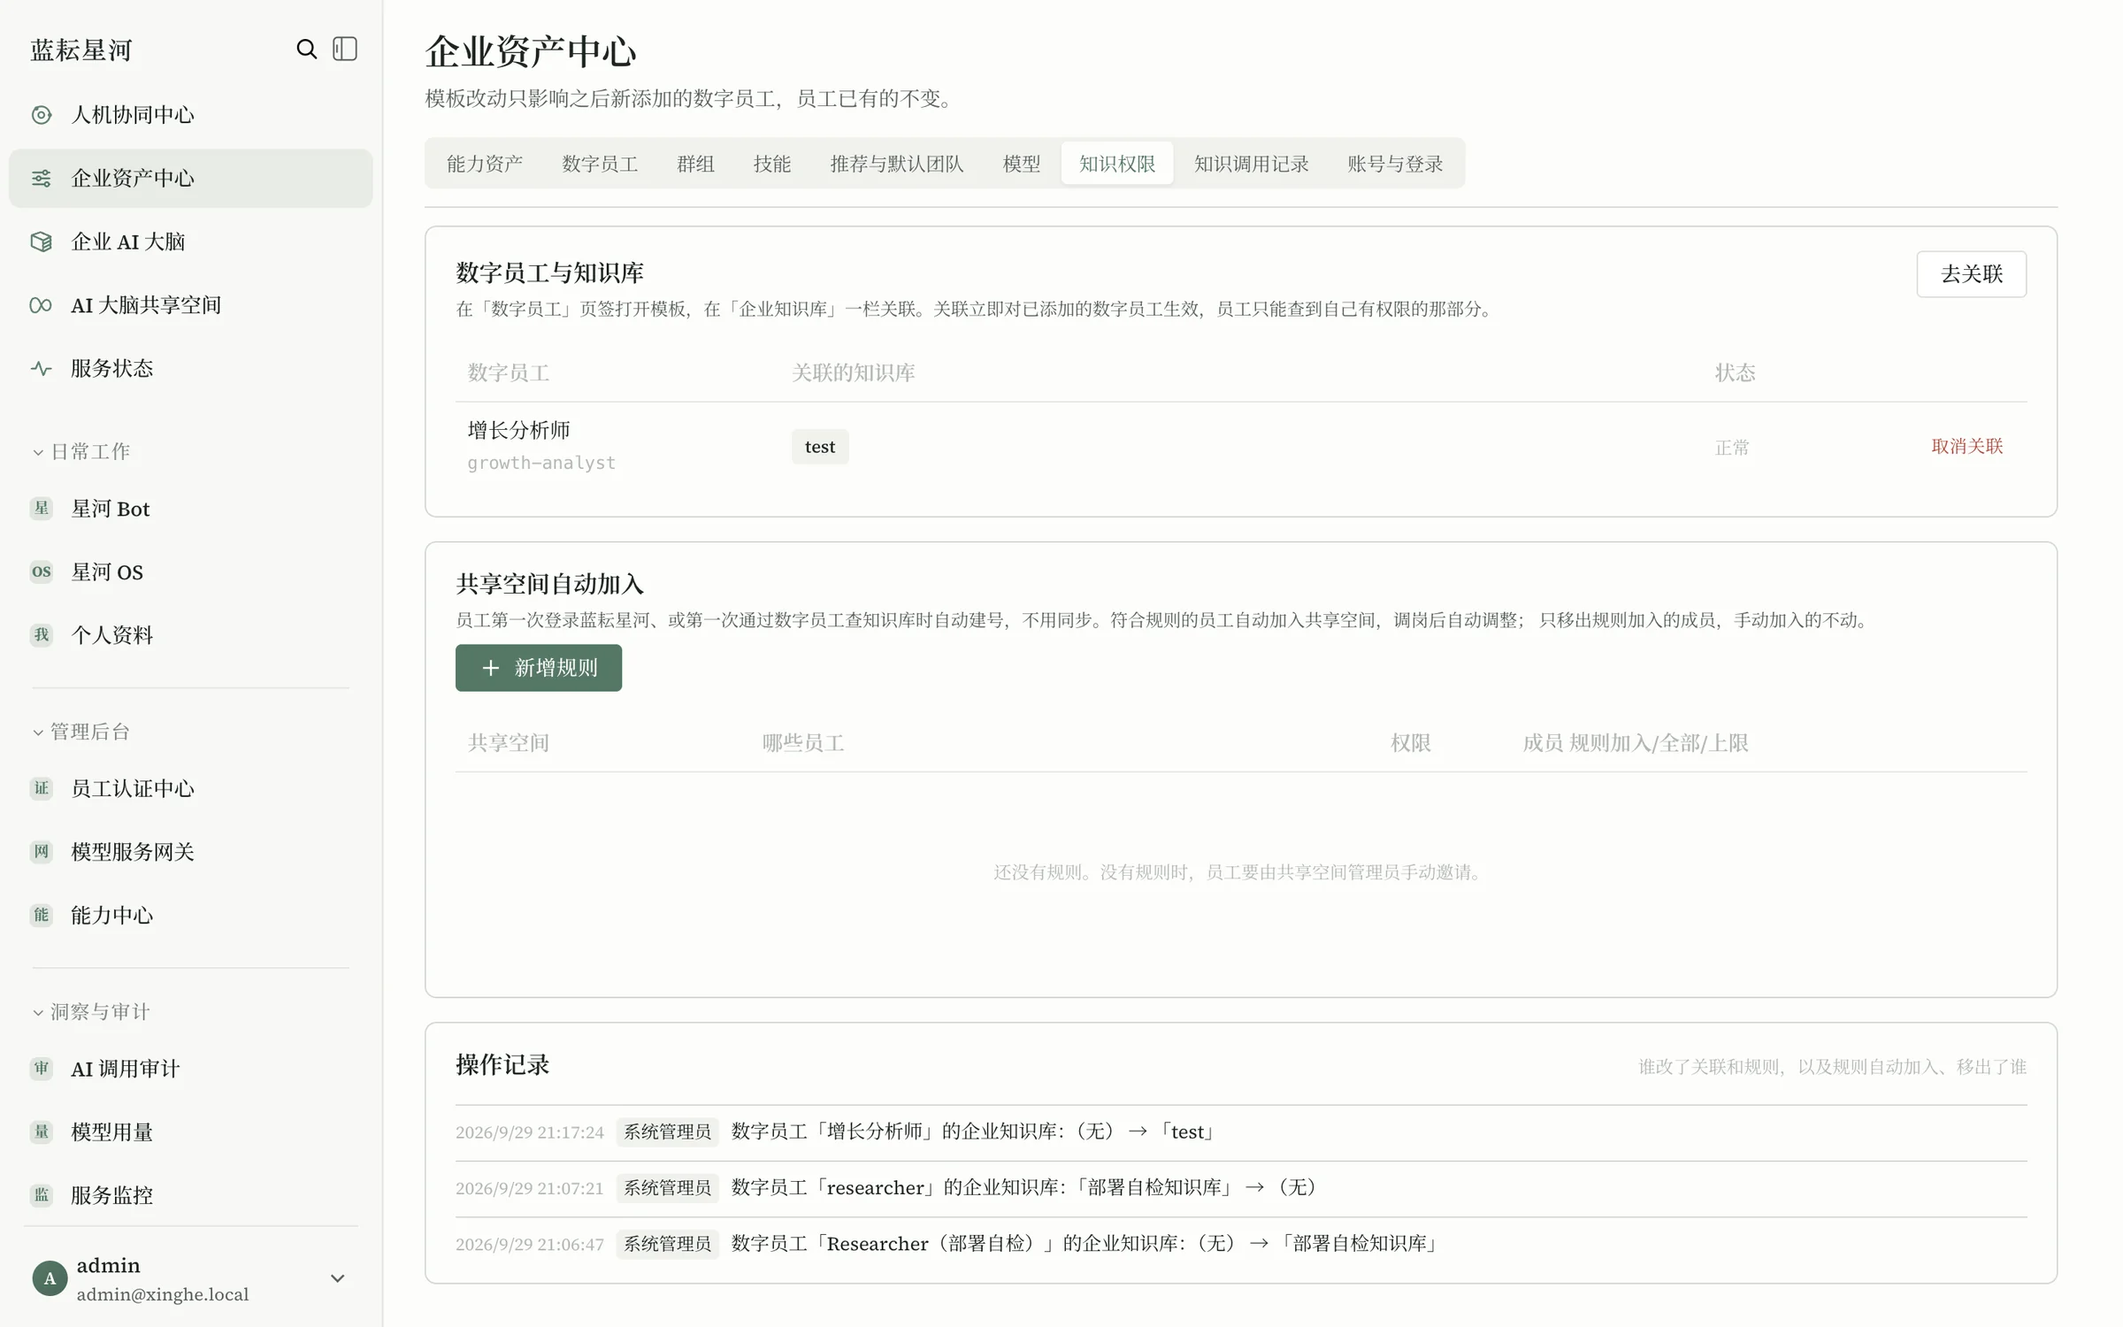The height and width of the screenshot is (1327, 2123).
Task: Click the growth-analyst identifier text
Action: pyautogui.click(x=541, y=463)
